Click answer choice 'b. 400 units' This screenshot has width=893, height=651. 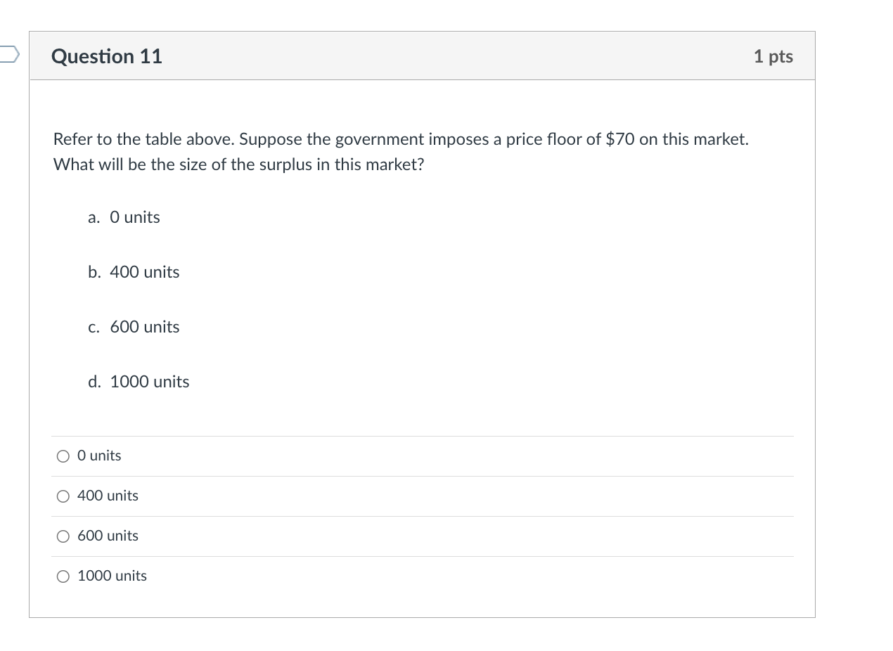[x=133, y=272]
